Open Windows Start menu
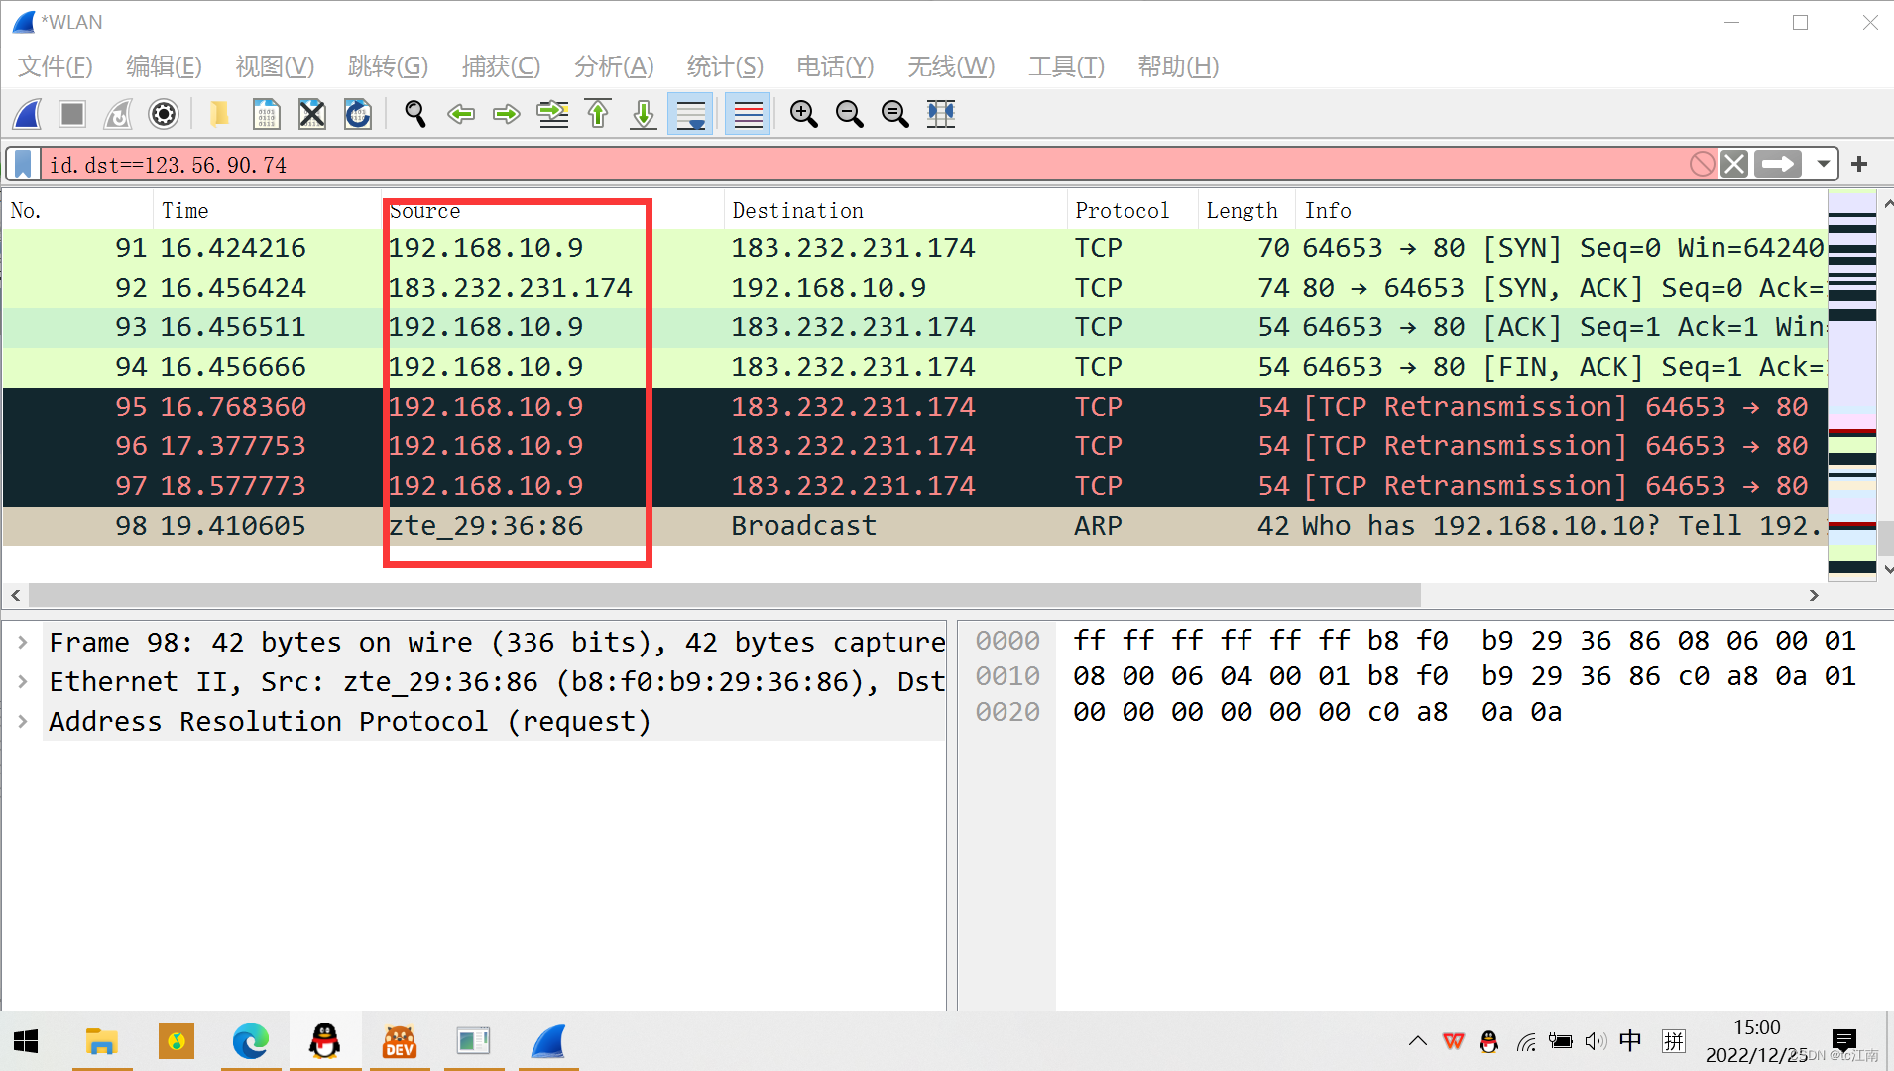The image size is (1894, 1071). click(x=27, y=1041)
